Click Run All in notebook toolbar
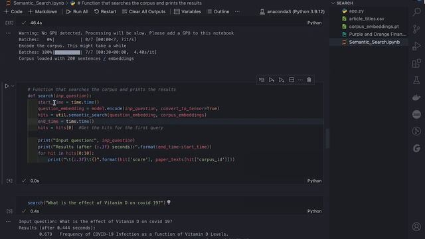The height and width of the screenshot is (239, 425). 77,12
